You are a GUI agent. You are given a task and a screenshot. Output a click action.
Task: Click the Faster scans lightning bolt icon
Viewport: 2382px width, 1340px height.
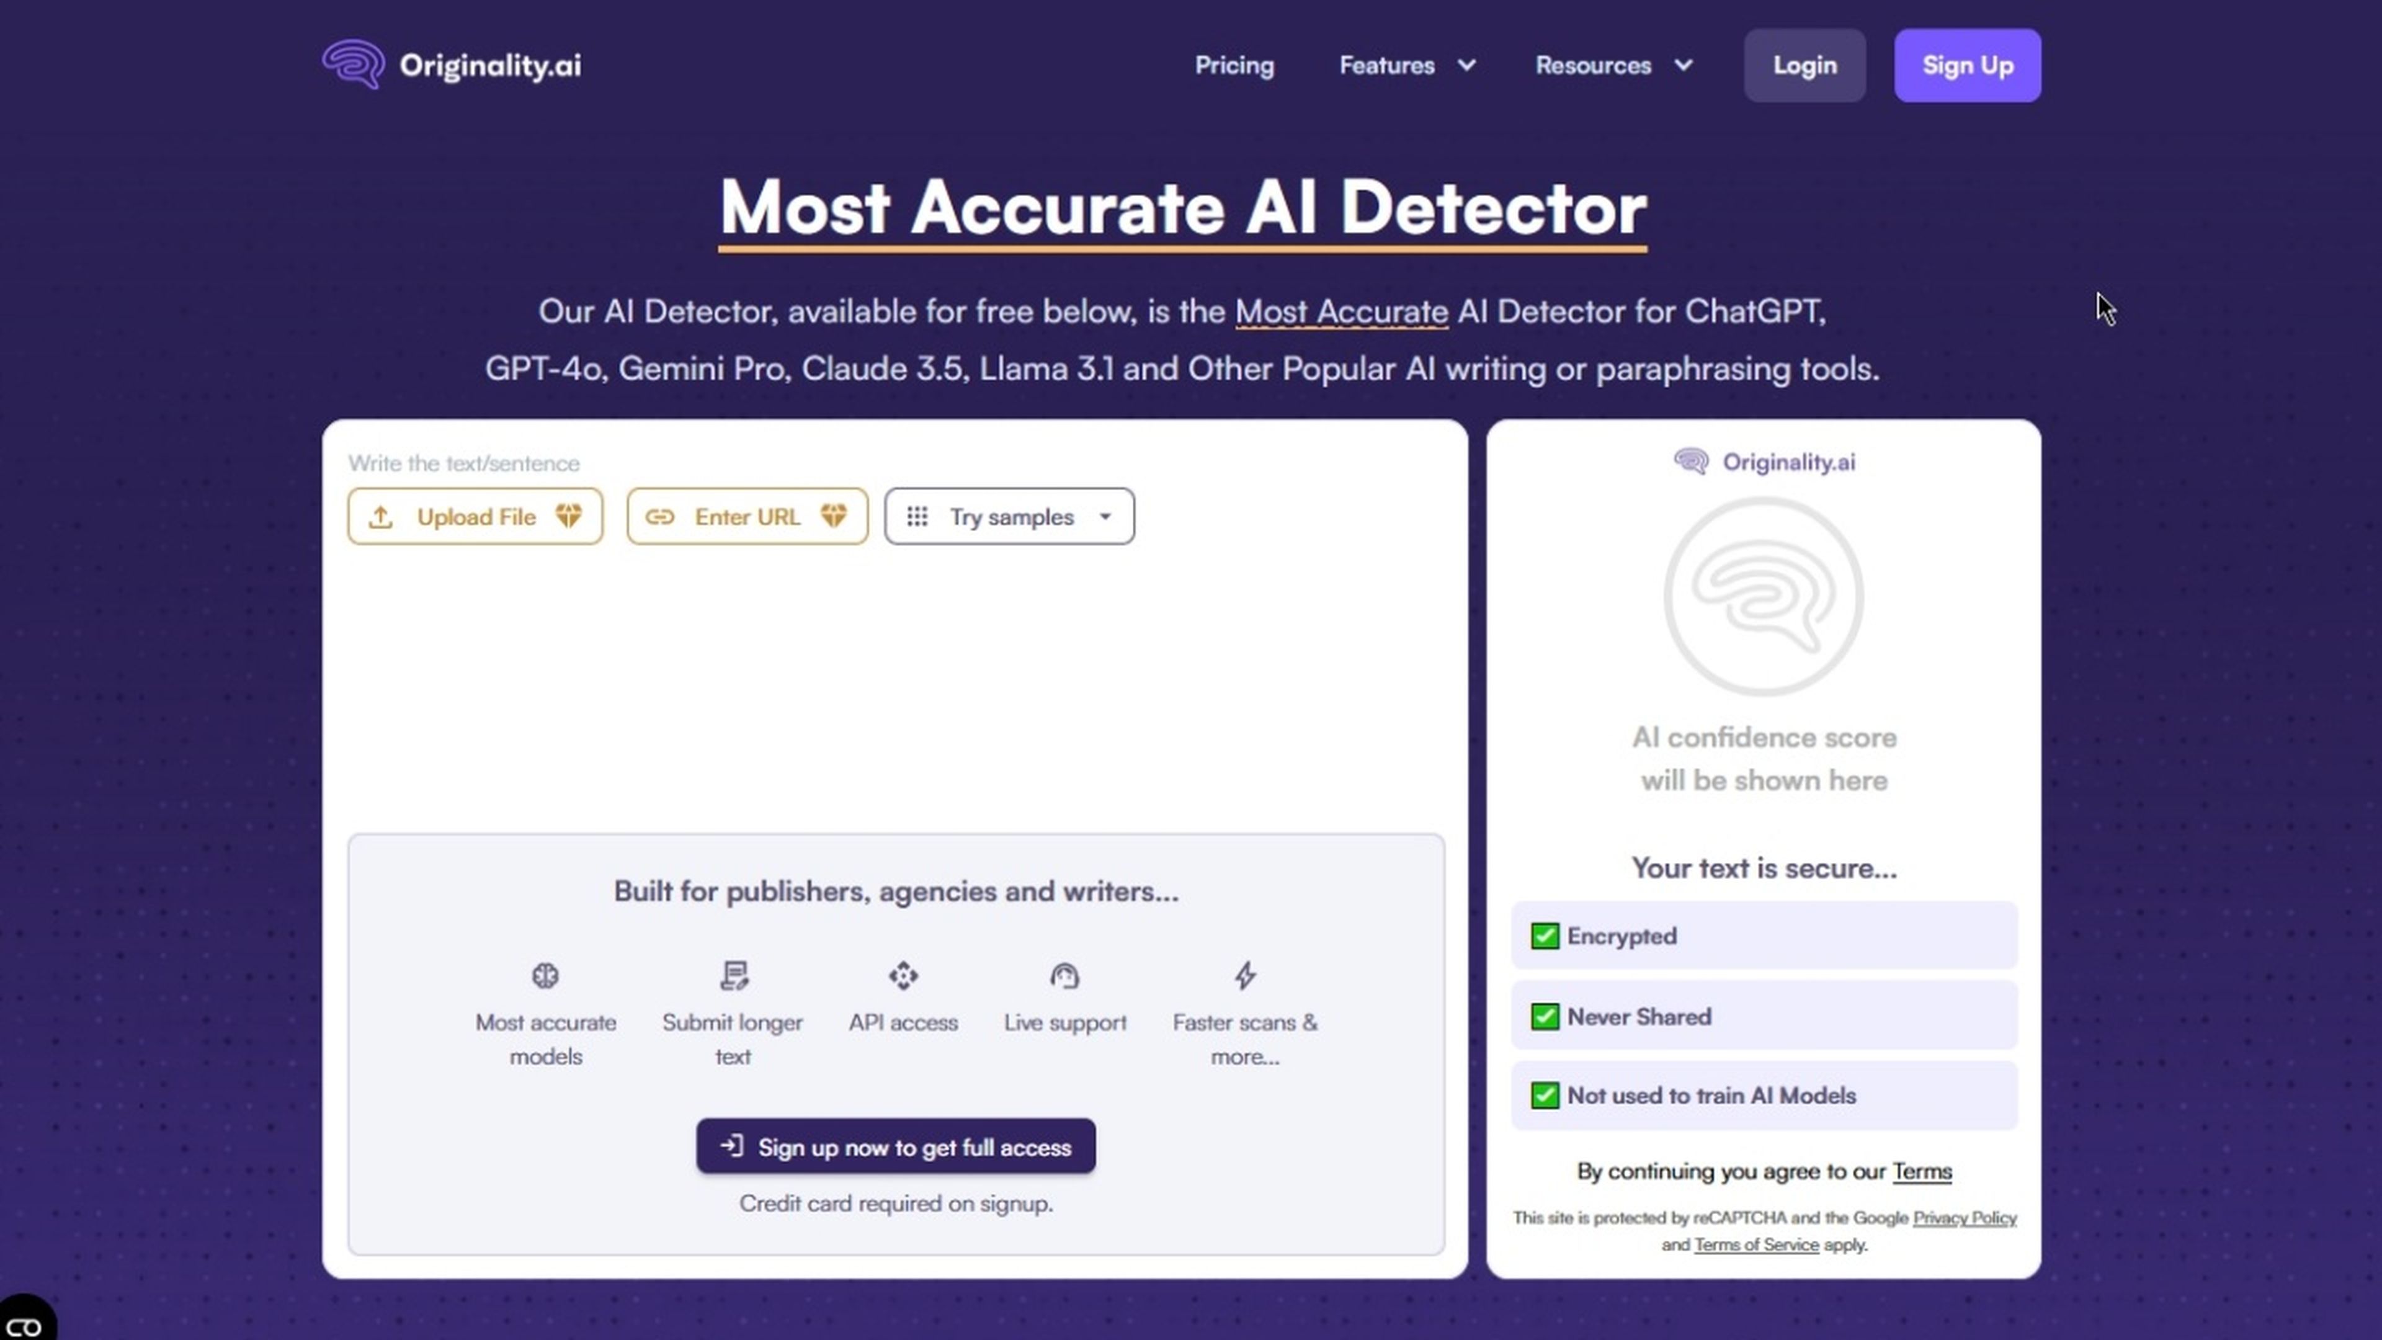[1246, 976]
